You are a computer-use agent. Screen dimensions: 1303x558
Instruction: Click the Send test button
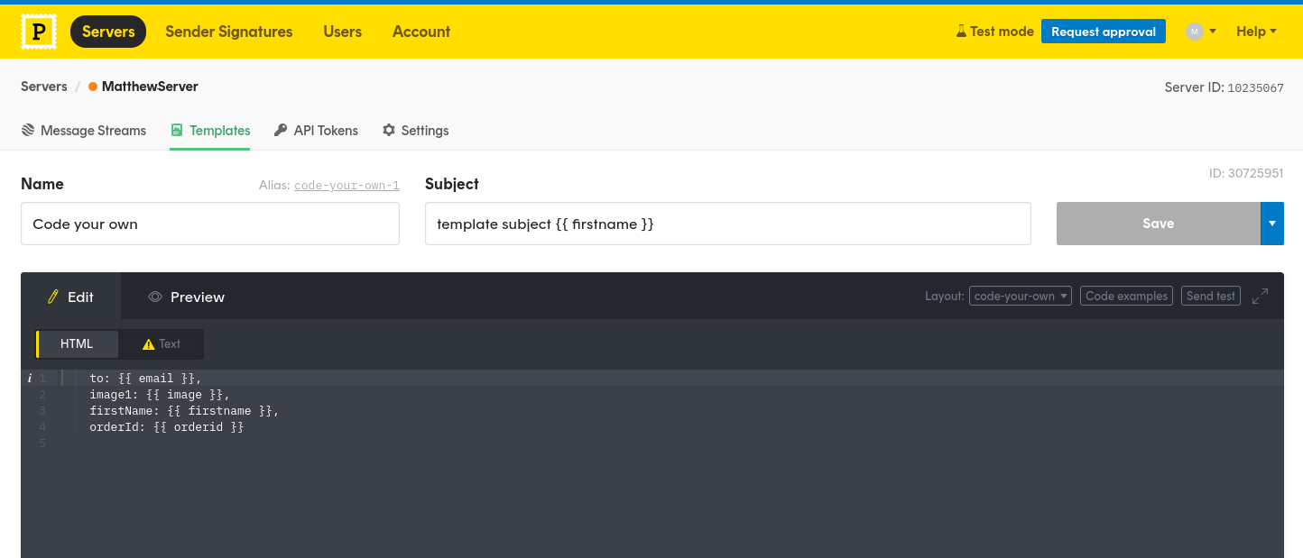pos(1210,295)
